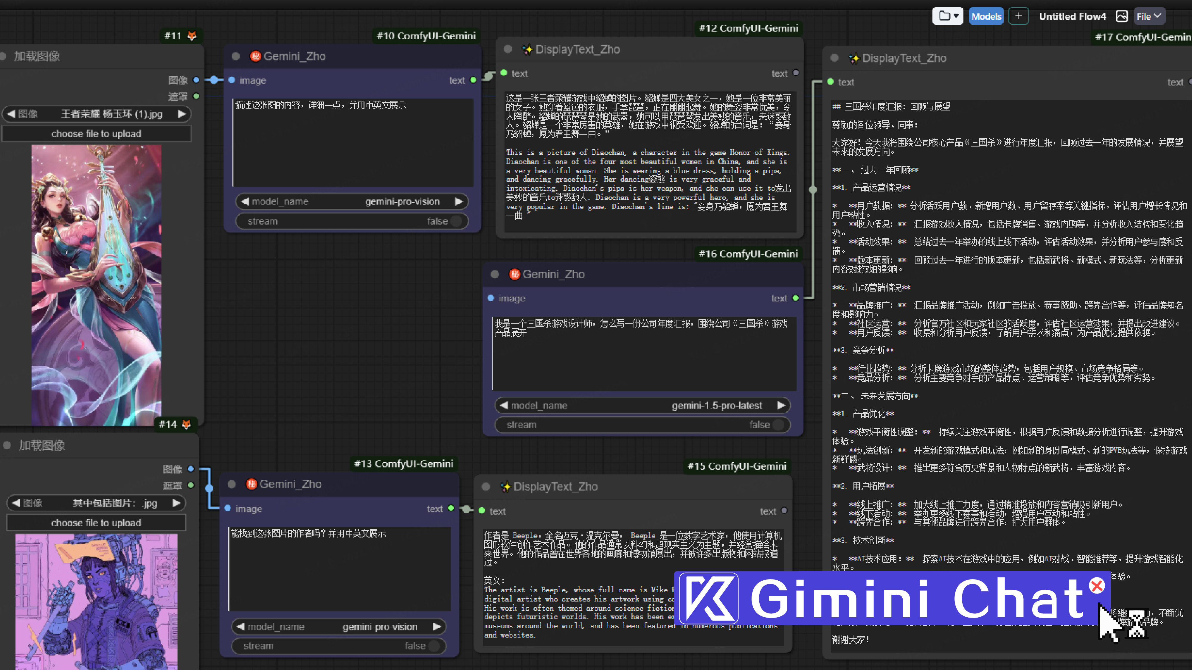
Task: Select previous model_name on node #10
Action: [245, 201]
